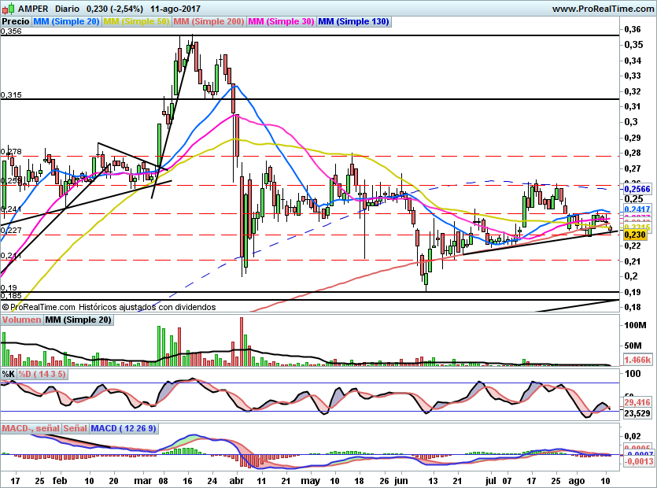Screen dimensions: 657x488
Task: Select the MM (Simple 200) label
Action: click(209, 22)
